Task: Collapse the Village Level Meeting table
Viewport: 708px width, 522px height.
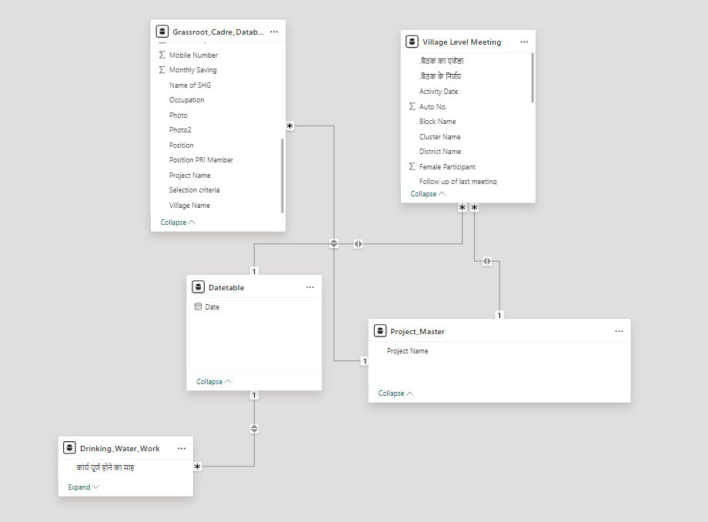Action: [x=428, y=194]
